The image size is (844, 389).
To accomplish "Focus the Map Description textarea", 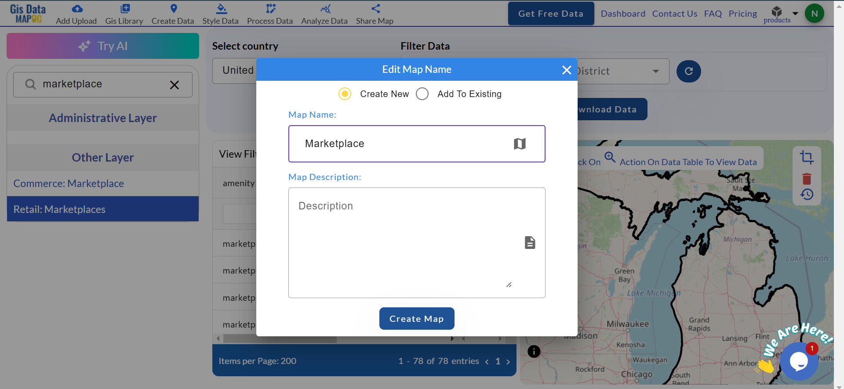I will point(417,243).
